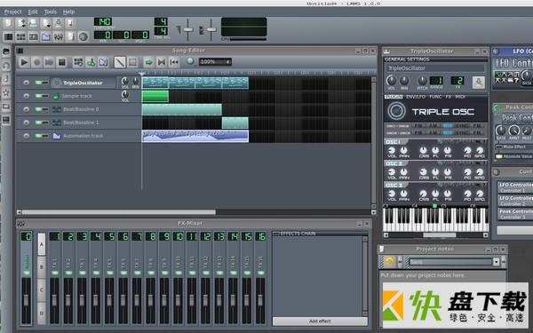The height and width of the screenshot is (333, 533).
Task: Switch to FUNC tab in TripleOscillator
Action: point(435,97)
